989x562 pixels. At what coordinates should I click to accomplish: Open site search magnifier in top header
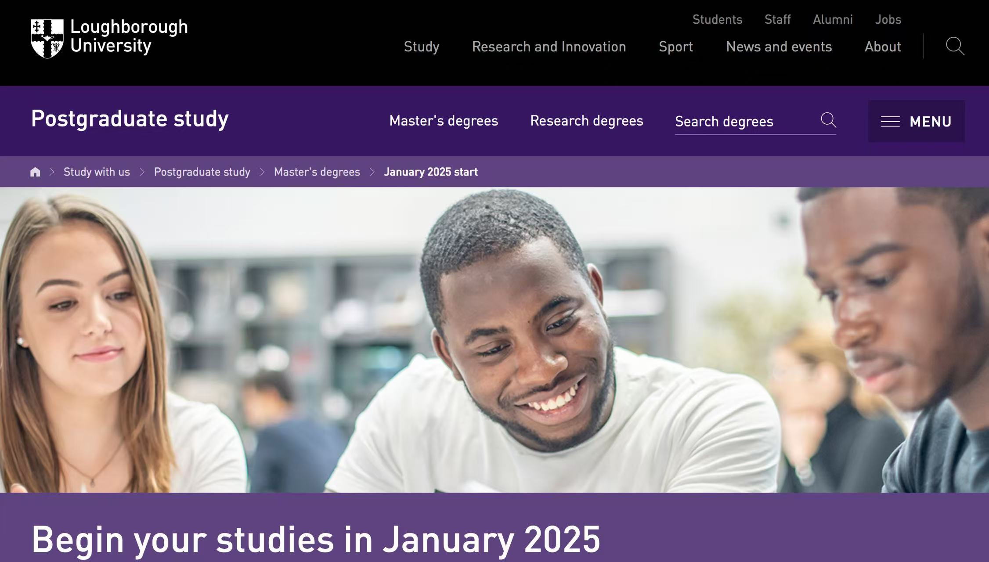click(955, 46)
